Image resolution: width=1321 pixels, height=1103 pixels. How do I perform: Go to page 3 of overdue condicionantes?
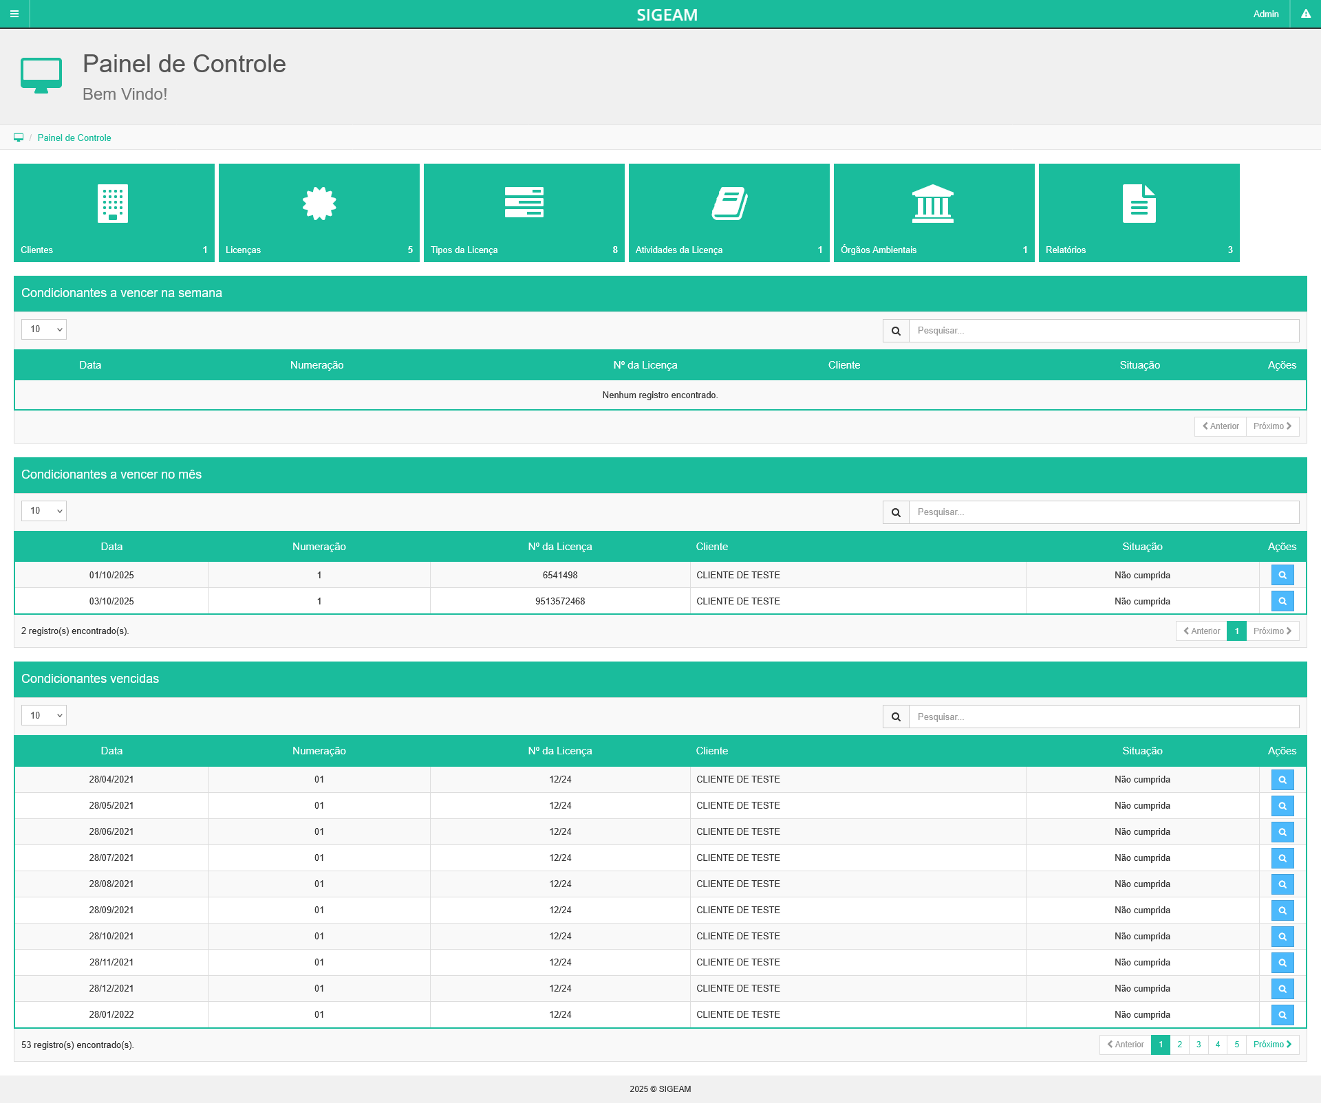[1199, 1045]
